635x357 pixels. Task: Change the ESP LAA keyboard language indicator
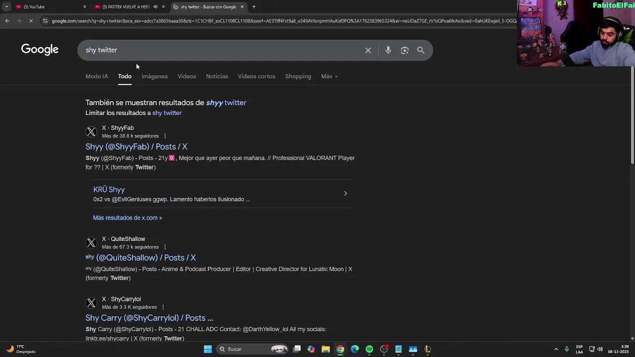click(x=579, y=349)
